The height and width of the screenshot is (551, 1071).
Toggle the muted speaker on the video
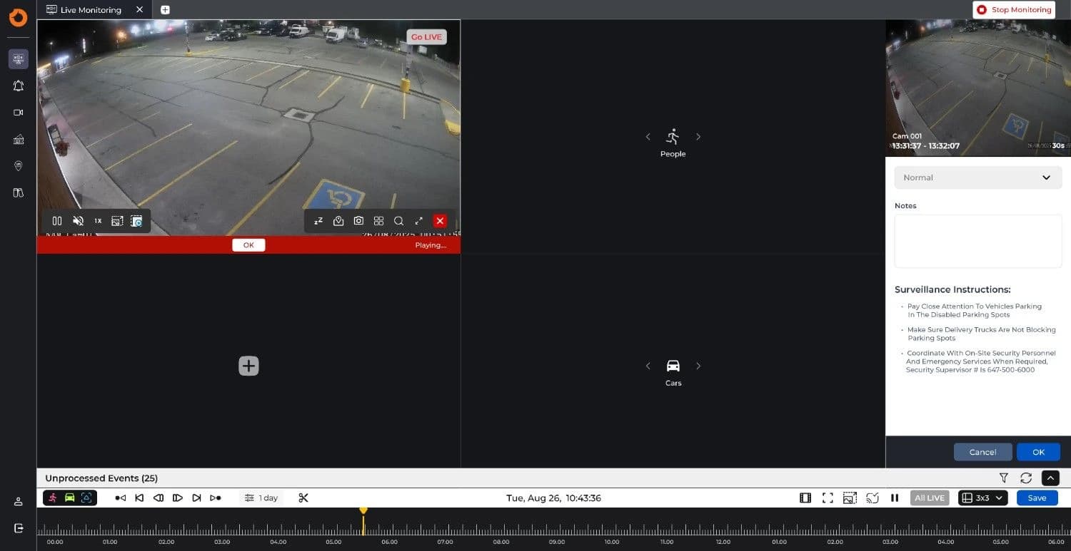tap(78, 221)
